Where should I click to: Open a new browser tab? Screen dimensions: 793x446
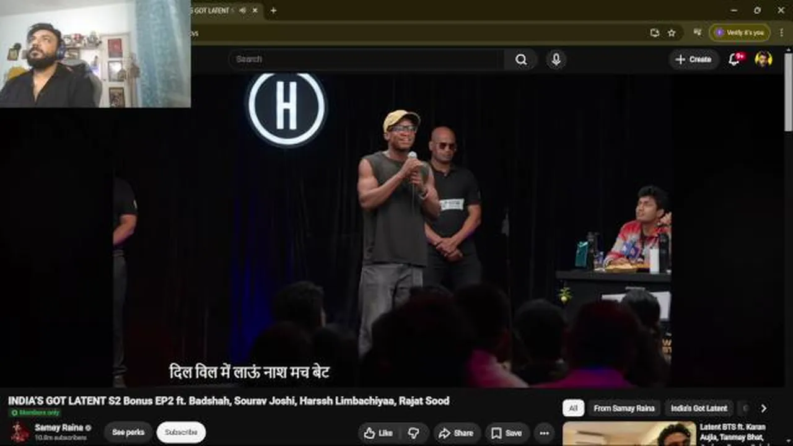pyautogui.click(x=273, y=11)
